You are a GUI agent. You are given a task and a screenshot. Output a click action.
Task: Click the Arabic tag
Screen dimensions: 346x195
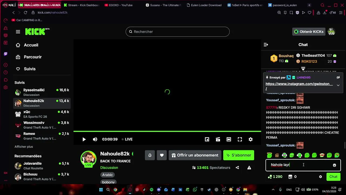click(108, 175)
